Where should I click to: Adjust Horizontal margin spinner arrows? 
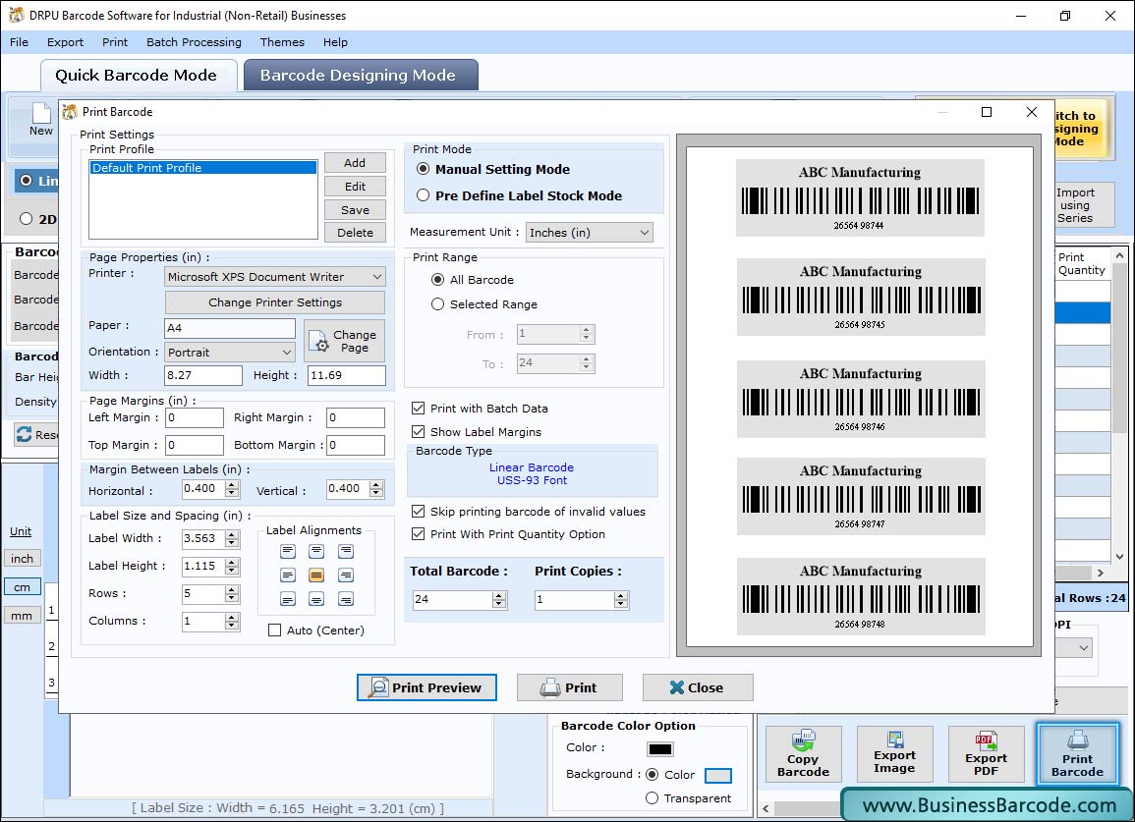click(232, 490)
